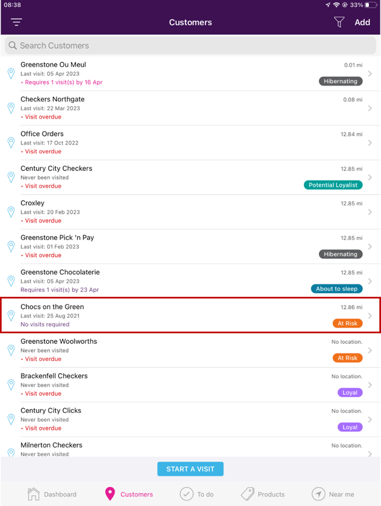Viewport: 381px width, 506px height.
Task: Tap Add to create a customer
Action: click(362, 22)
